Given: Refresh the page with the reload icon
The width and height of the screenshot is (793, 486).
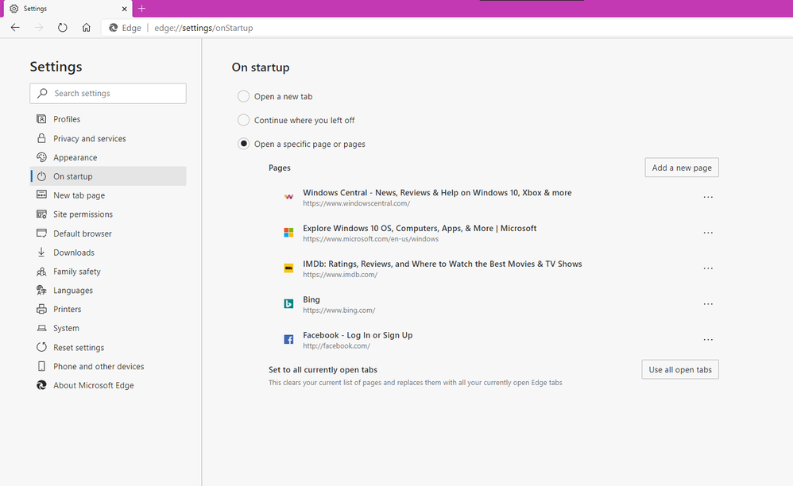Looking at the screenshot, I should (x=62, y=28).
